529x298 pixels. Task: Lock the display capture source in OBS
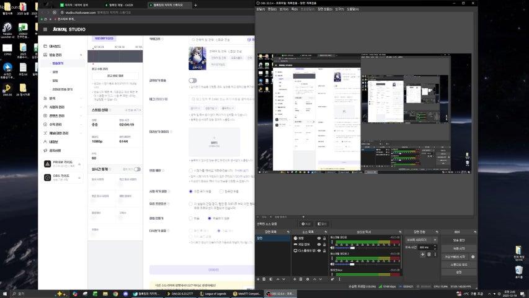pos(324,251)
